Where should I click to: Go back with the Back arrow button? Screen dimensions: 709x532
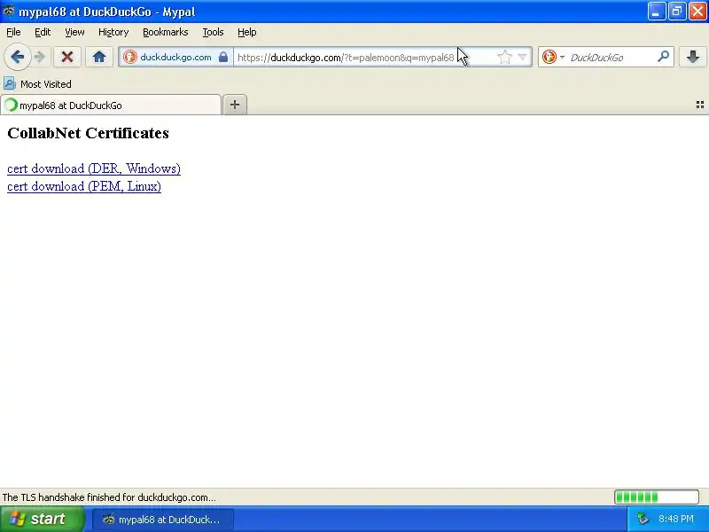click(17, 57)
